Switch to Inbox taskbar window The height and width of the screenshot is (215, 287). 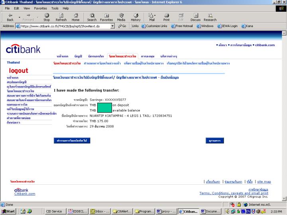(x=100, y=211)
